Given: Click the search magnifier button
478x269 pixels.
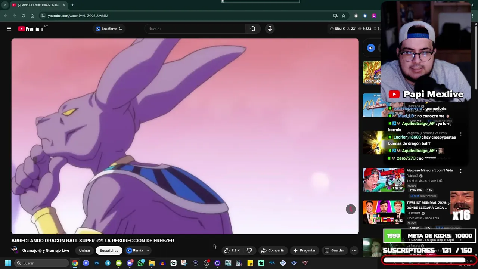Looking at the screenshot, I should (x=253, y=29).
